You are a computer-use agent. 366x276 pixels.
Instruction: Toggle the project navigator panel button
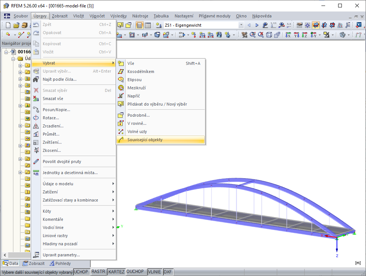(x=139, y=25)
